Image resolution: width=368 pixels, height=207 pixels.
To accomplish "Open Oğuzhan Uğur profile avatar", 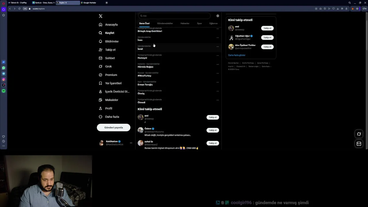I will [x=231, y=37].
